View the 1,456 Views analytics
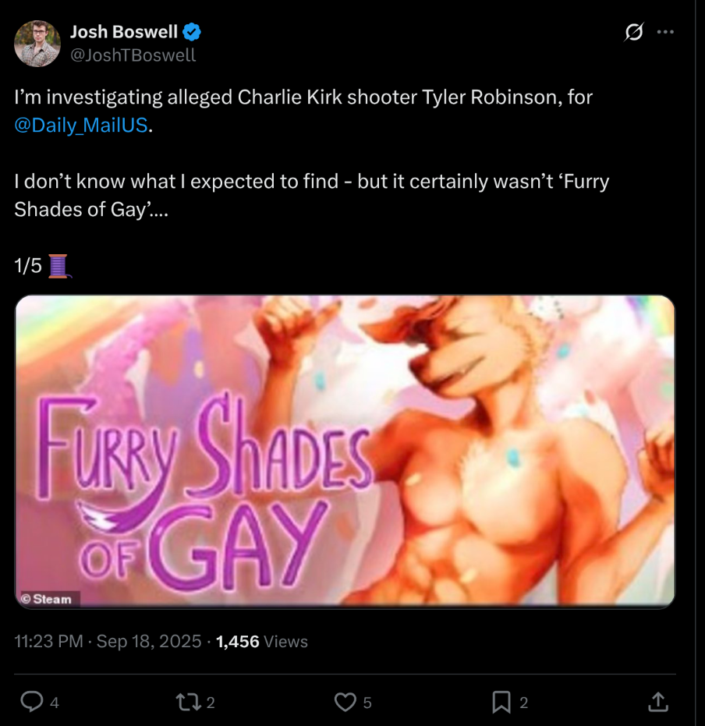 pyautogui.click(x=261, y=642)
